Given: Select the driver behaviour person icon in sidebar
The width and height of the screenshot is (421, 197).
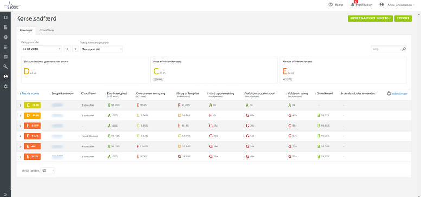Looking at the screenshot, I should click(5, 76).
